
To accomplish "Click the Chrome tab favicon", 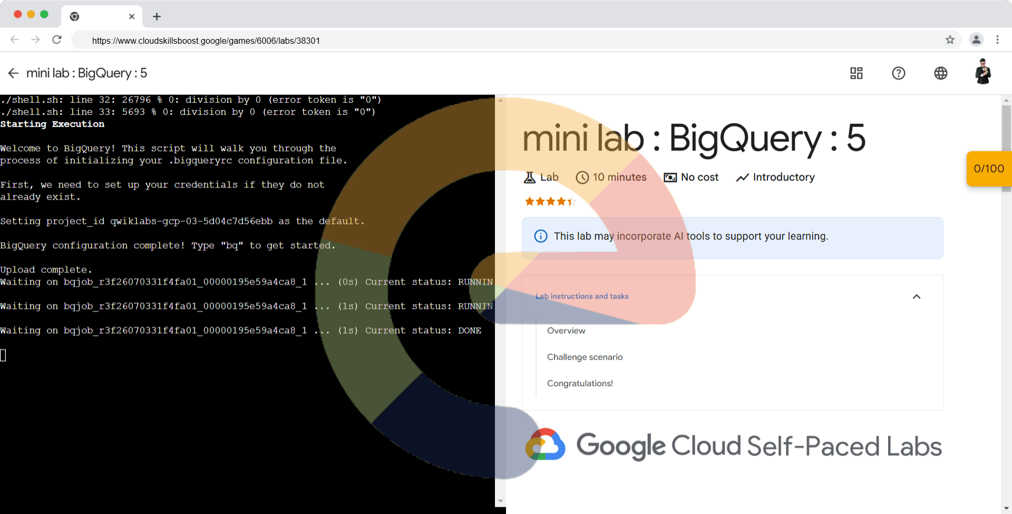I will point(74,16).
